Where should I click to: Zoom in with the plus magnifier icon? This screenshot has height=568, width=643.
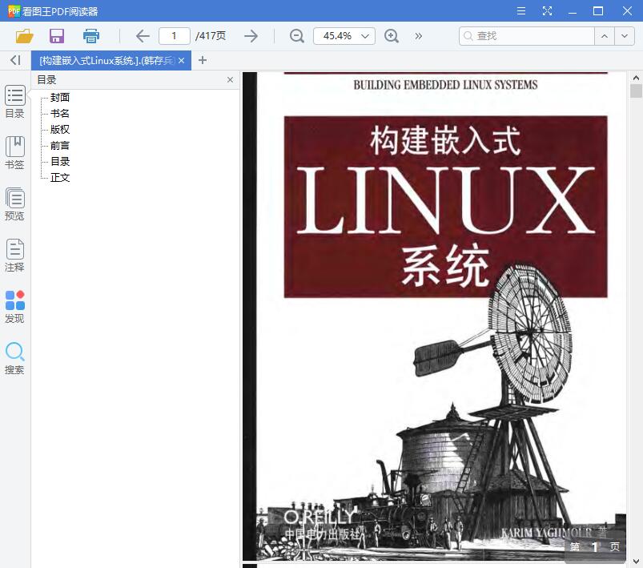pyautogui.click(x=392, y=36)
